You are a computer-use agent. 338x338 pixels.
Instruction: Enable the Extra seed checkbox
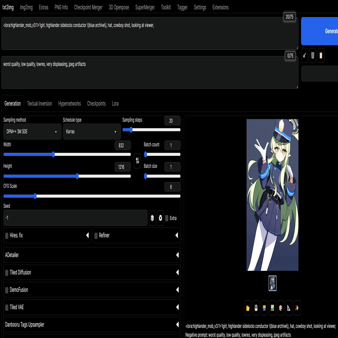coord(167,218)
